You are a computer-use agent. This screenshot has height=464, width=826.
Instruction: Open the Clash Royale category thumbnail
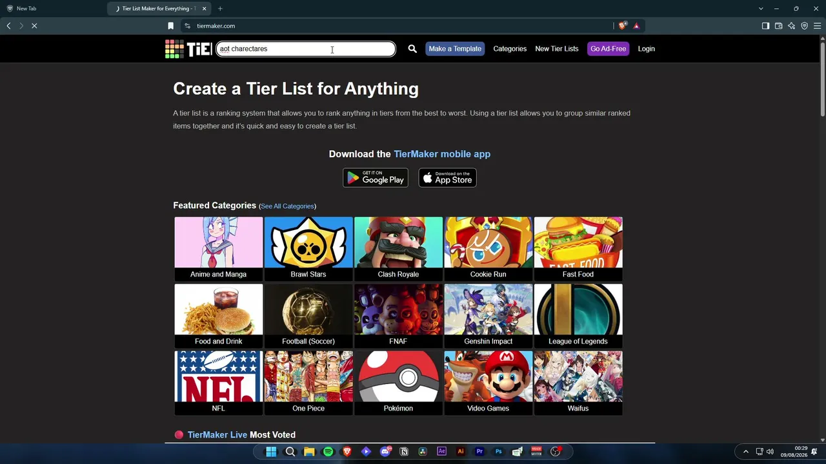point(398,249)
